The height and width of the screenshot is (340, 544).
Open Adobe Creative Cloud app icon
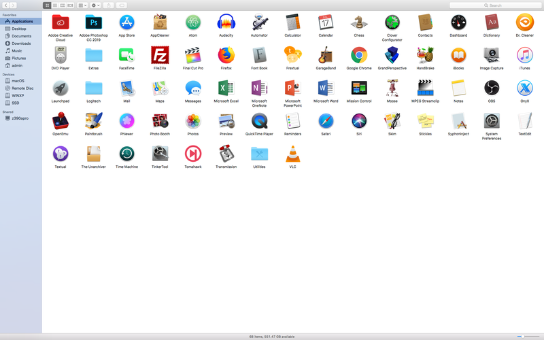click(61, 22)
